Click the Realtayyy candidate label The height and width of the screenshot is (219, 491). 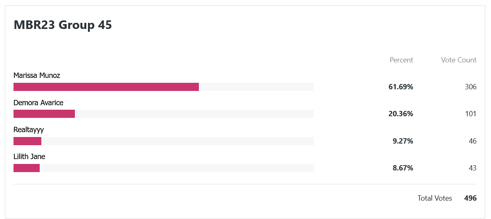point(29,130)
